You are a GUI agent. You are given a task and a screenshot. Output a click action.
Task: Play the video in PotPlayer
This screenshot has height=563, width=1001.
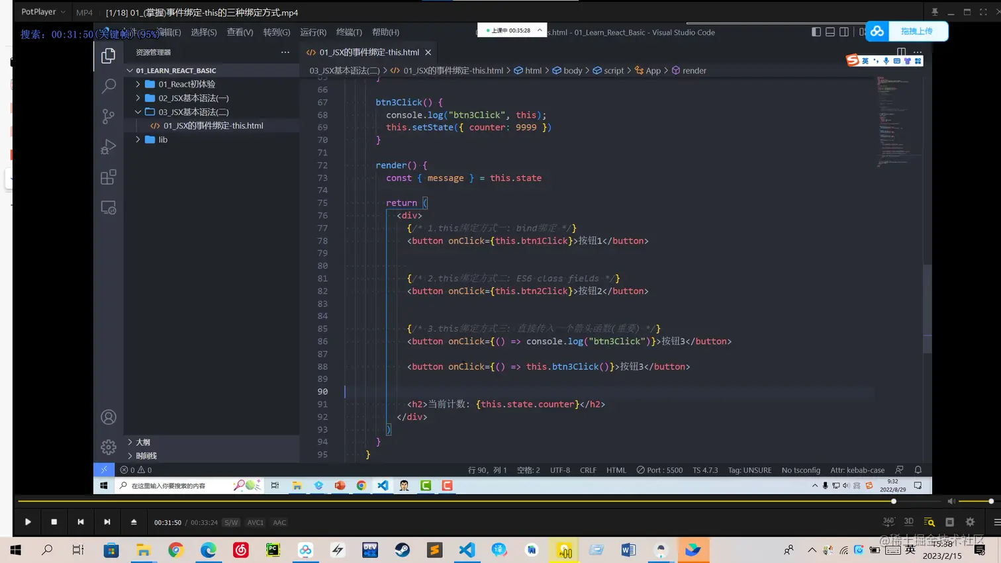coord(28,522)
